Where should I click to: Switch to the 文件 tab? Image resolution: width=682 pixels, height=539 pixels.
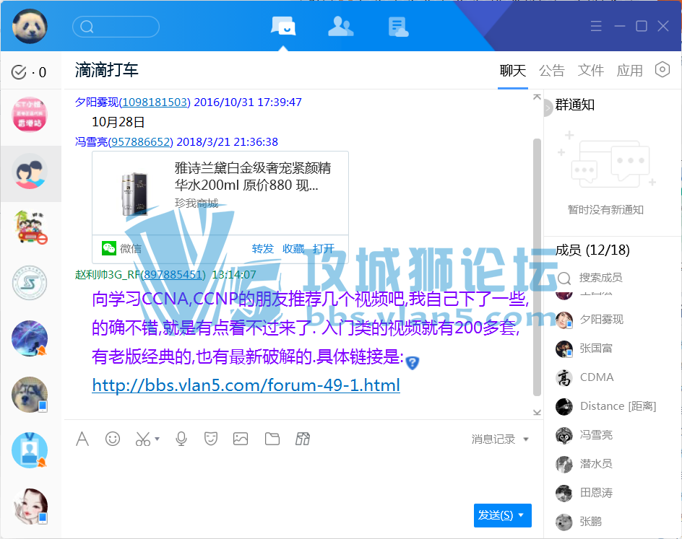tap(591, 71)
